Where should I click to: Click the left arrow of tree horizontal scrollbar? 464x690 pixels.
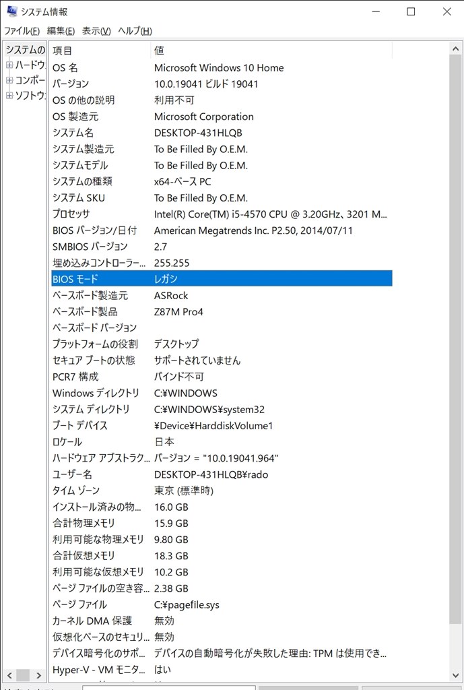(x=9, y=675)
